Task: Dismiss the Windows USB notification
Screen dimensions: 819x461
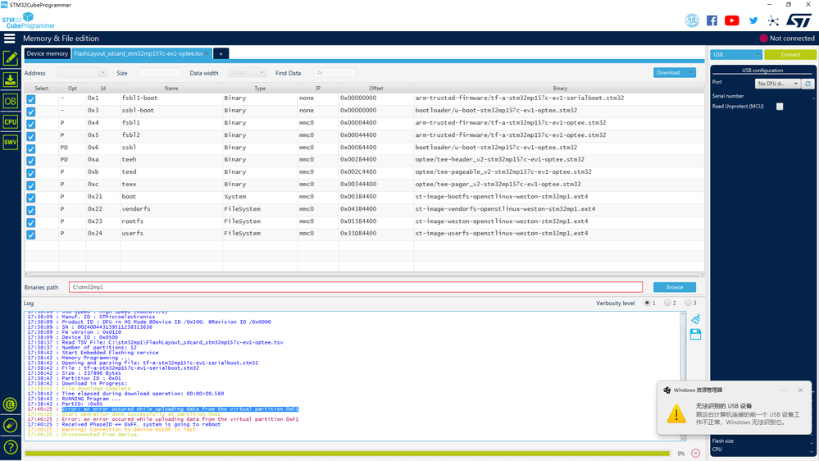Action: coord(801,390)
